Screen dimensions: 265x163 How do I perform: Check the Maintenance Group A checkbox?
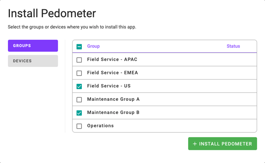[x=79, y=100]
